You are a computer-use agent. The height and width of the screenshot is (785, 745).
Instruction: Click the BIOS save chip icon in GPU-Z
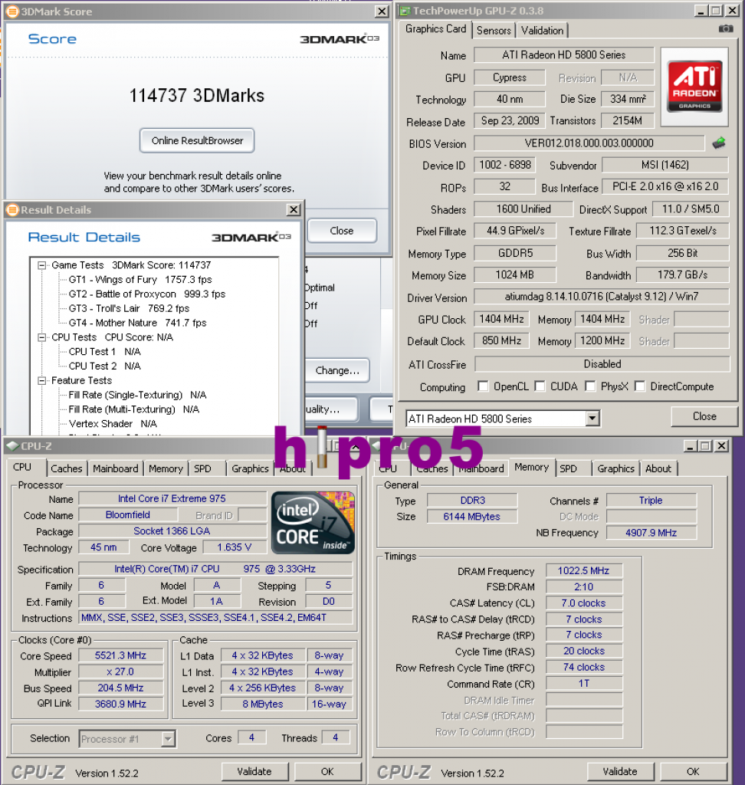click(719, 143)
